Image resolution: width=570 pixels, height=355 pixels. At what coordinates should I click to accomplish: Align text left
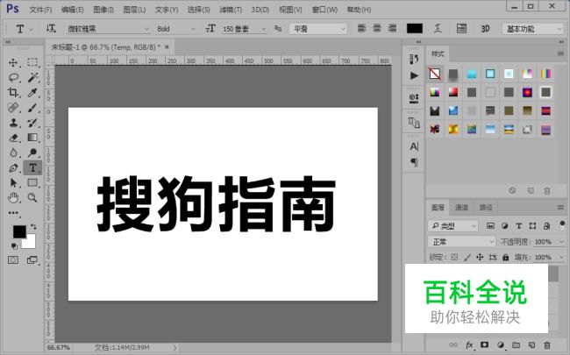click(x=361, y=28)
